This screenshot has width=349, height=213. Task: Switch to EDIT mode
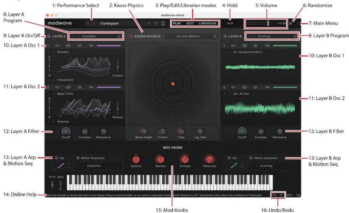(190, 23)
